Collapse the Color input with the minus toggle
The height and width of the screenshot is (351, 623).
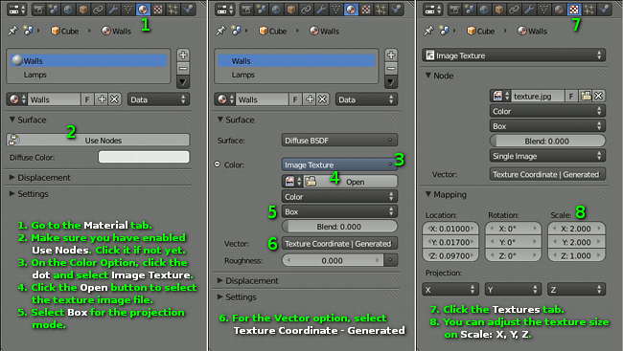click(x=218, y=165)
